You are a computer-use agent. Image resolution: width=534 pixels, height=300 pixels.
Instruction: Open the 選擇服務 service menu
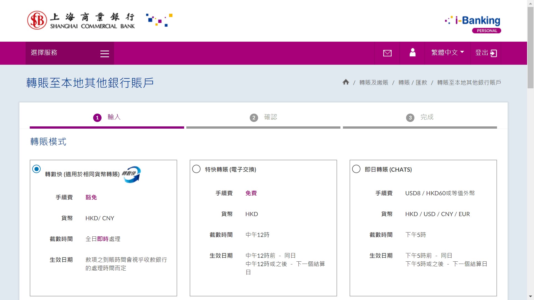click(44, 53)
